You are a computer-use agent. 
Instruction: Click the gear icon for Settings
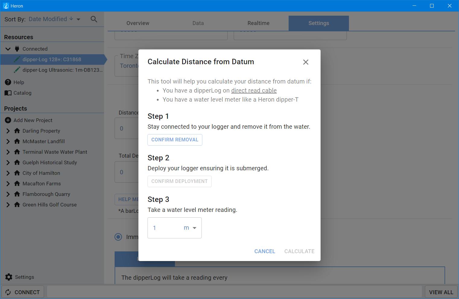(9, 277)
